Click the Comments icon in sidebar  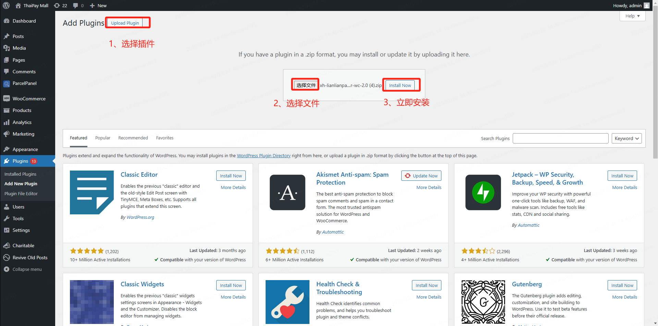(7, 72)
